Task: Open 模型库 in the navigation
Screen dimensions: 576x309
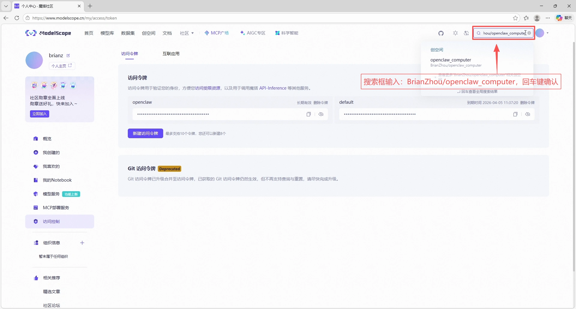Action: (x=107, y=33)
